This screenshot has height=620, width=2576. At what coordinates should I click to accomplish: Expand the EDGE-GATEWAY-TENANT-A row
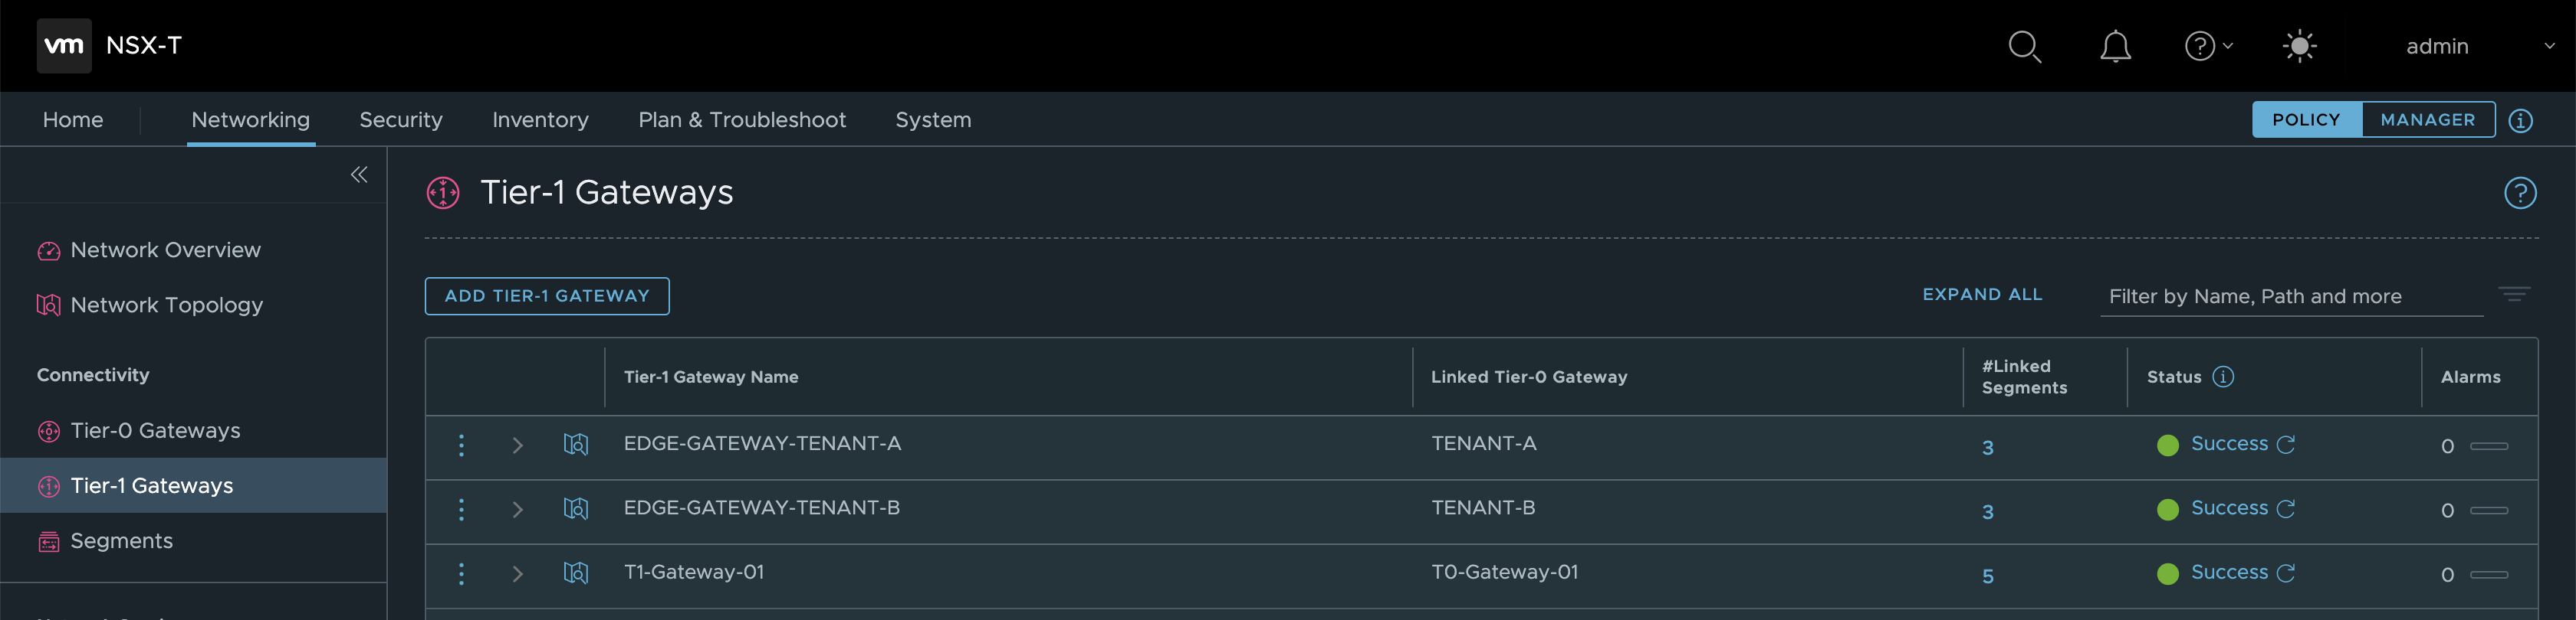[517, 445]
